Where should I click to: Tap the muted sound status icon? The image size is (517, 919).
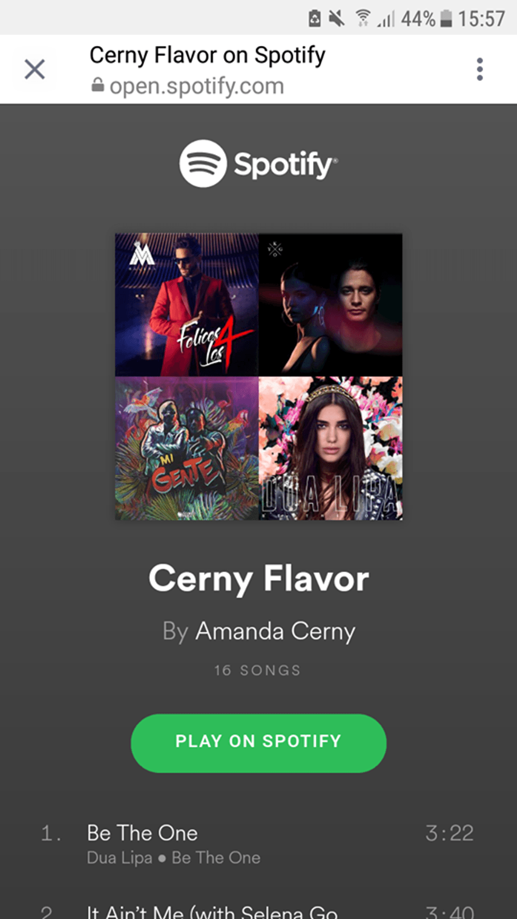pyautogui.click(x=336, y=18)
